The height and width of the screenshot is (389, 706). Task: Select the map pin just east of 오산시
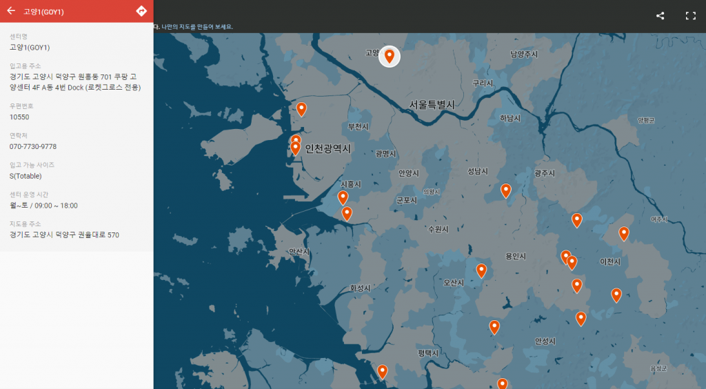click(481, 270)
